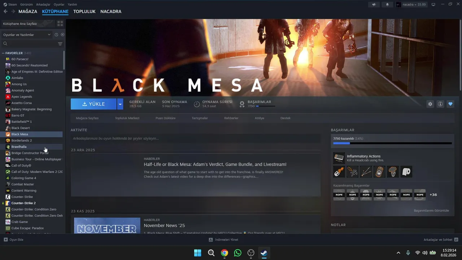
Task: Click the search magnifier in library sidebar
Action: pyautogui.click(x=5, y=44)
